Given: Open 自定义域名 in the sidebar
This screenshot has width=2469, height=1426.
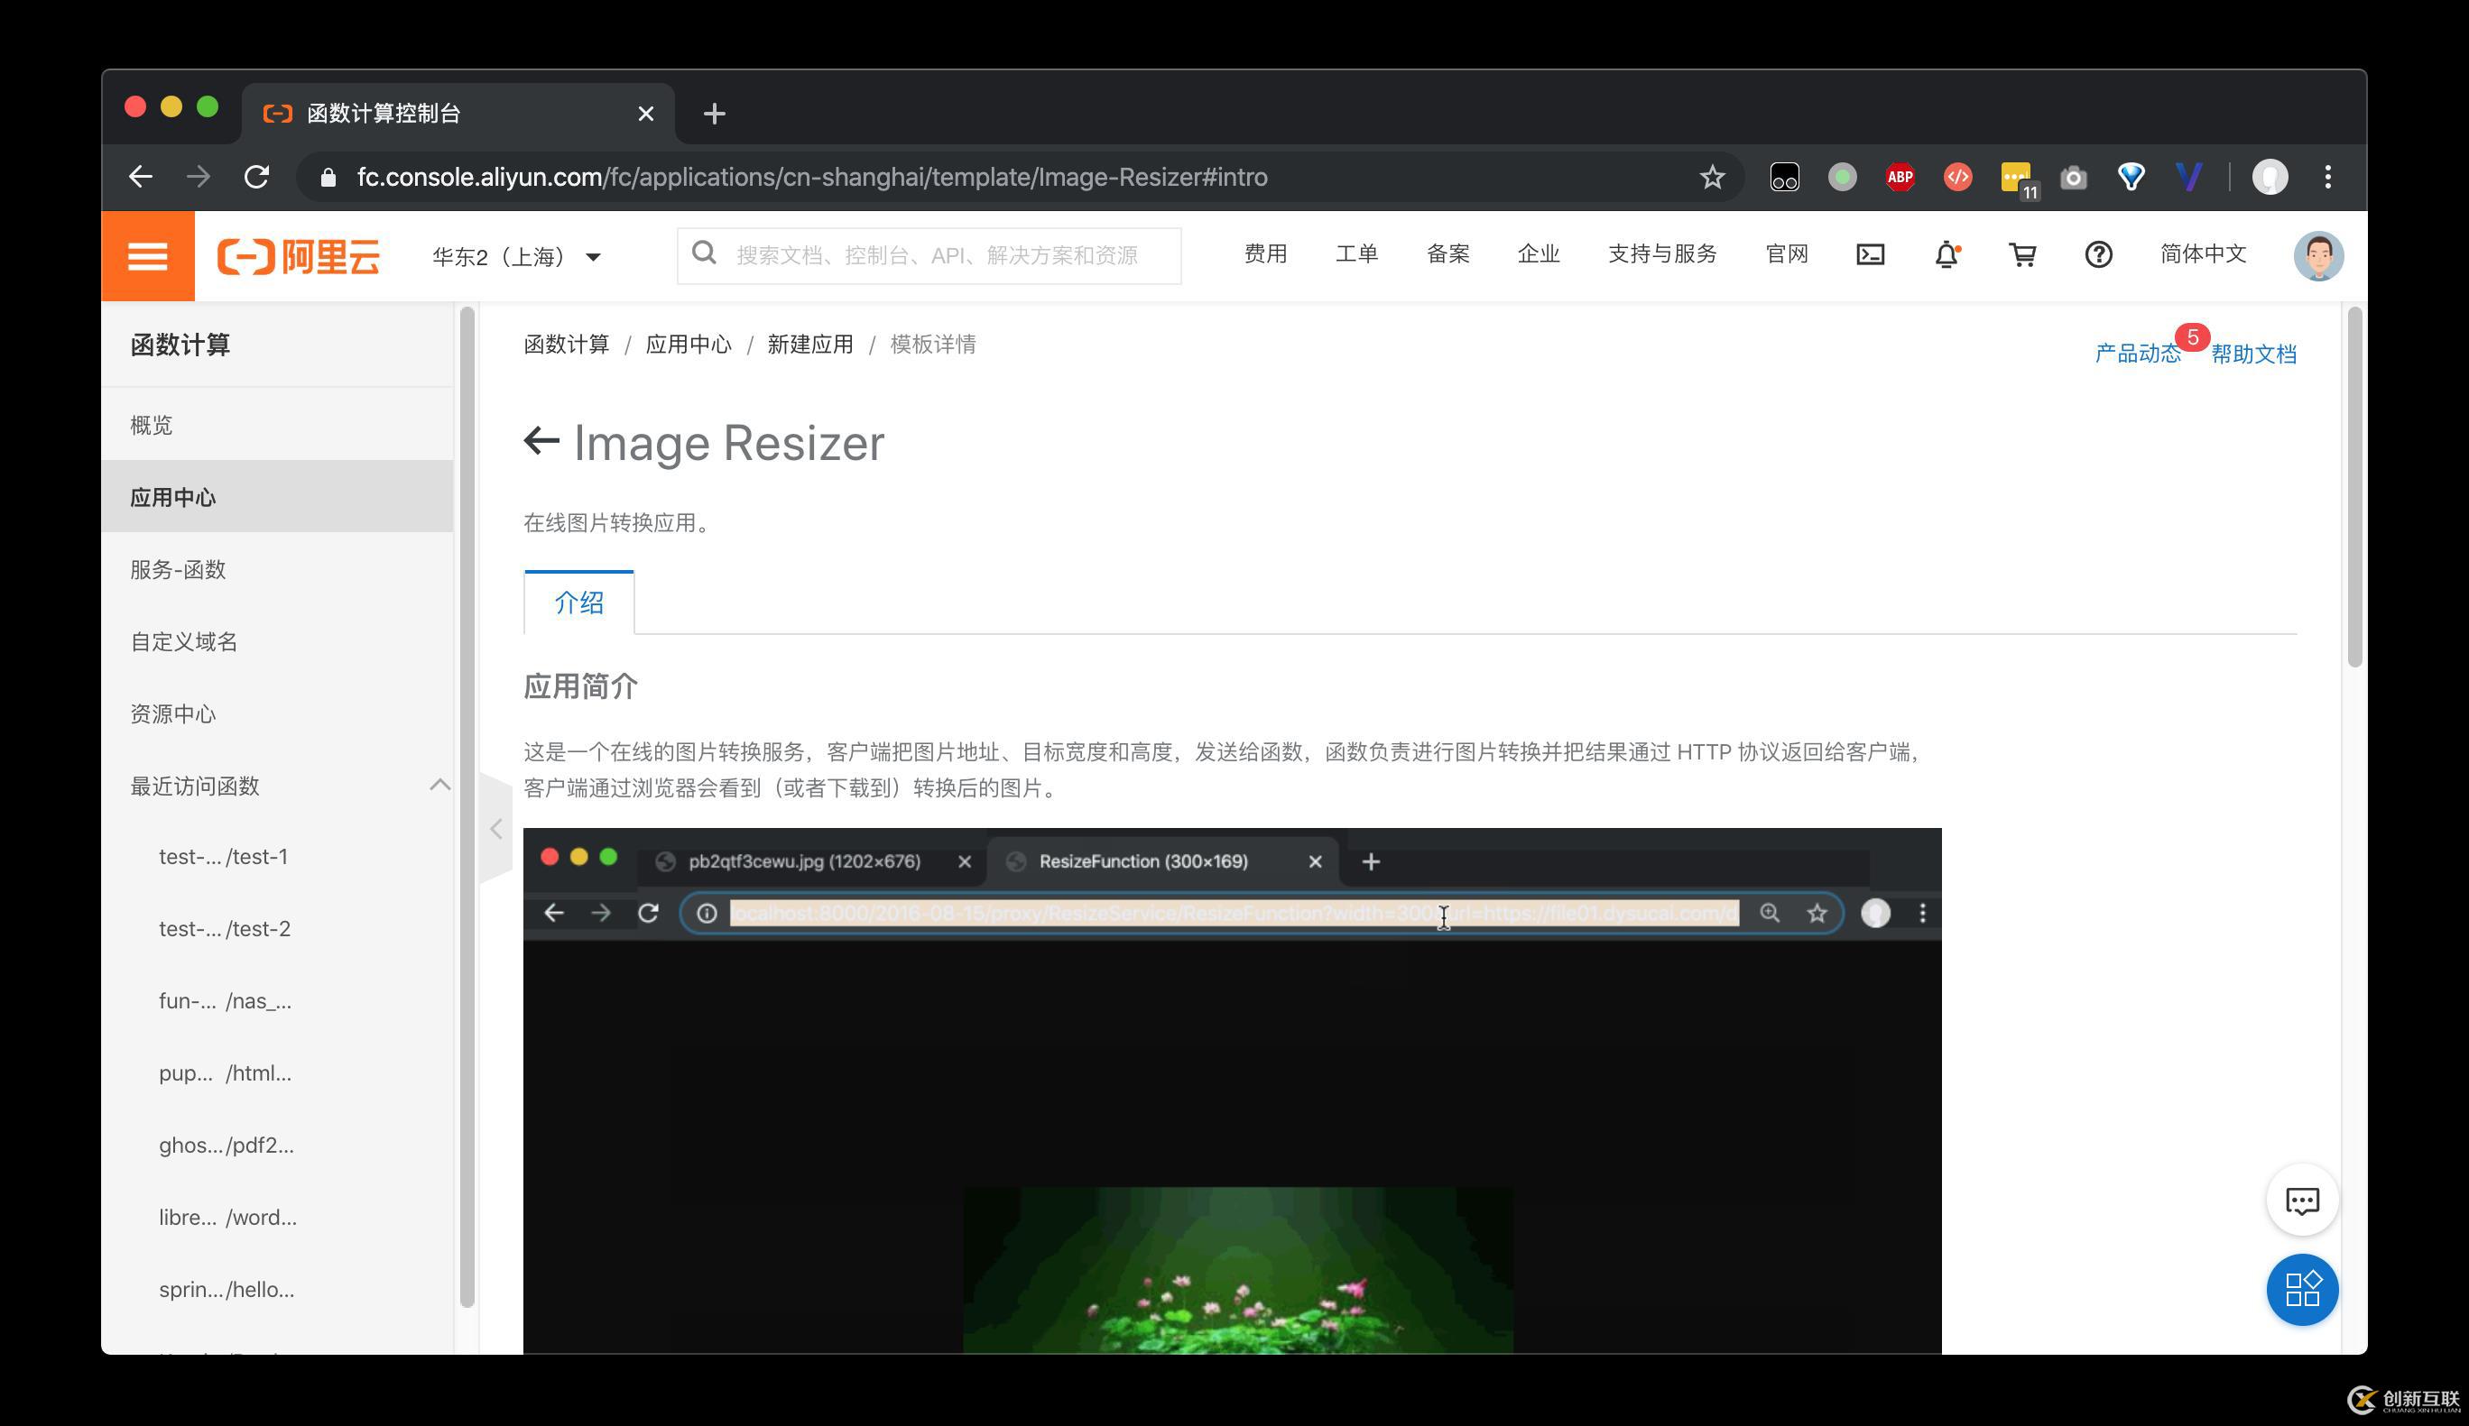Looking at the screenshot, I should point(277,641).
